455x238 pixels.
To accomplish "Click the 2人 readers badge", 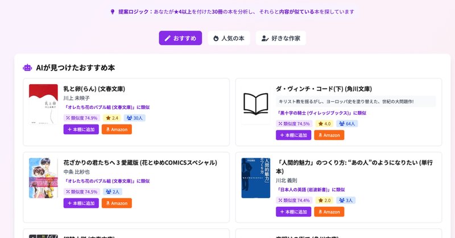I will click(113, 191).
